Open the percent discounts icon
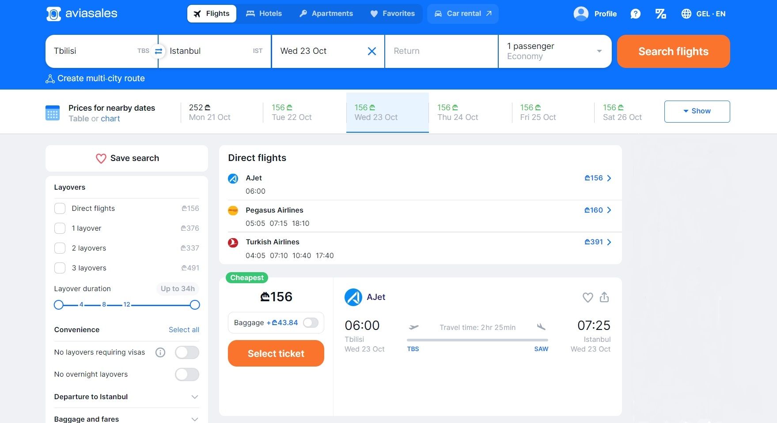Screen dimensions: 777x423 coord(660,14)
